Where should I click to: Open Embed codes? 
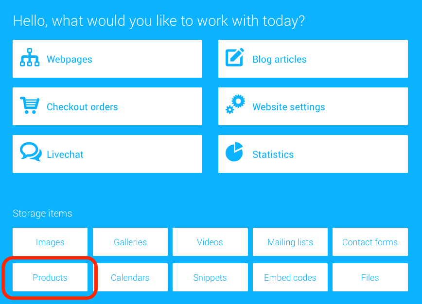pyautogui.click(x=290, y=277)
